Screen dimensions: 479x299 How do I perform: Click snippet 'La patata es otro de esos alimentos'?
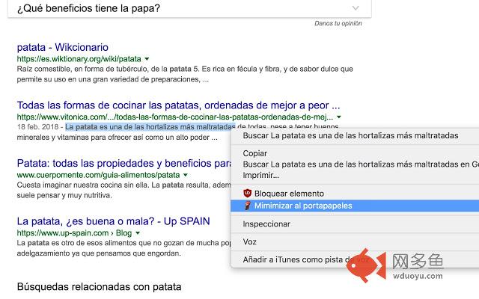coord(75,243)
